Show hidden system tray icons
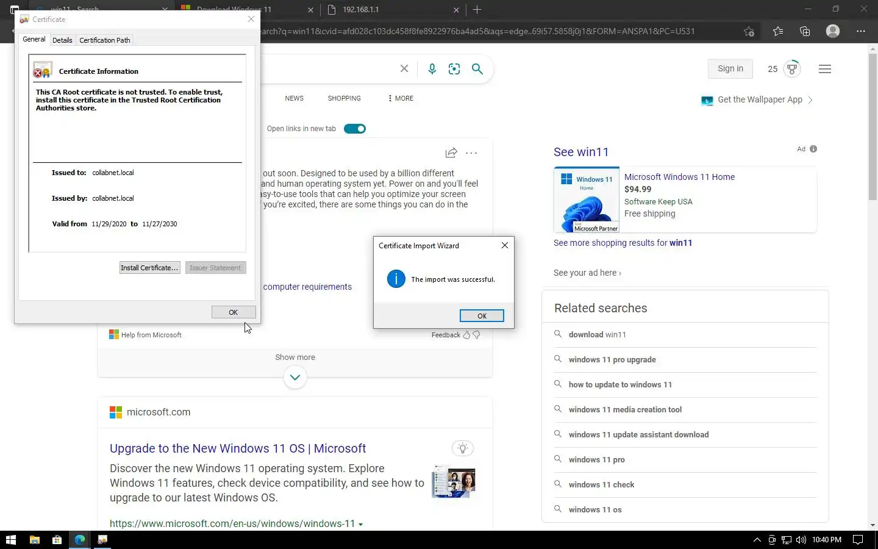Image resolution: width=878 pixels, height=549 pixels. 757,540
